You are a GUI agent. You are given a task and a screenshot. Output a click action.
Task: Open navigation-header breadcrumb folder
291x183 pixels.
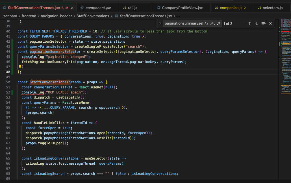tap(56, 16)
